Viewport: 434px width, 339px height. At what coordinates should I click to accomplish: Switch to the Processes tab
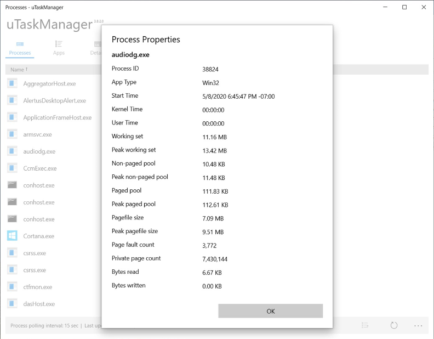pos(20,48)
